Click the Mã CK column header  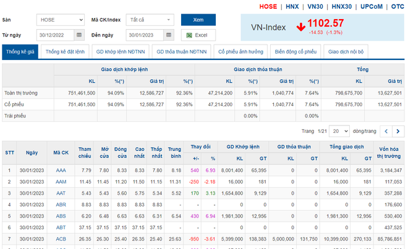(x=61, y=153)
